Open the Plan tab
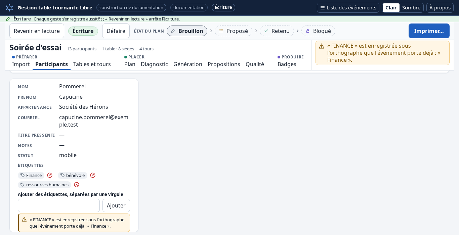 [130, 64]
